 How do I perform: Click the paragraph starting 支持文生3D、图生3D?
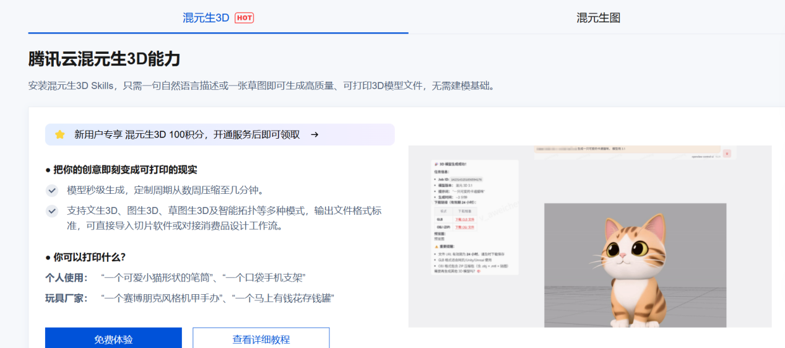tap(224, 219)
